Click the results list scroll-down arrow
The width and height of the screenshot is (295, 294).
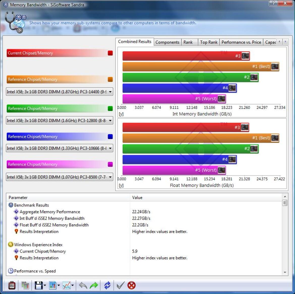point(285,272)
